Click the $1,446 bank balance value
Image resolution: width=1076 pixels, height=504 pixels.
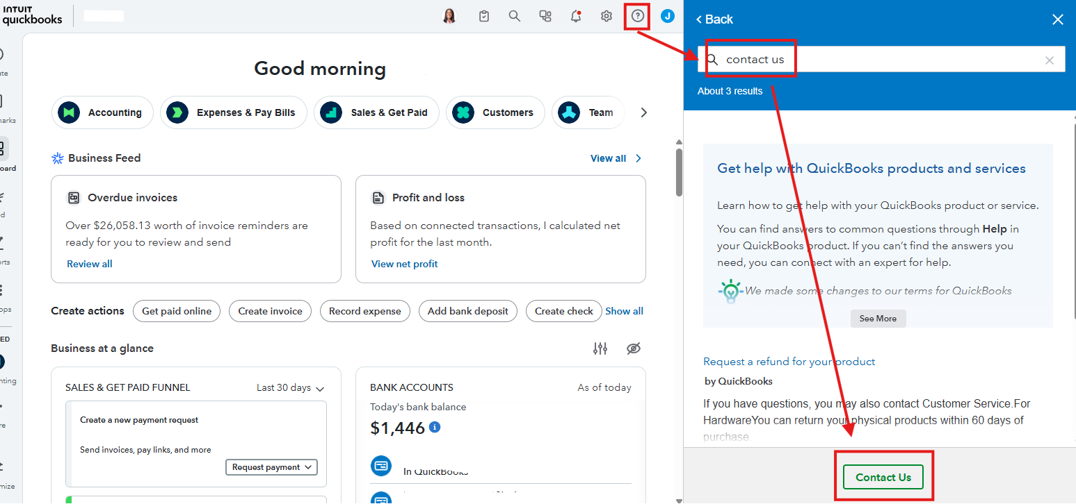pyautogui.click(x=398, y=428)
